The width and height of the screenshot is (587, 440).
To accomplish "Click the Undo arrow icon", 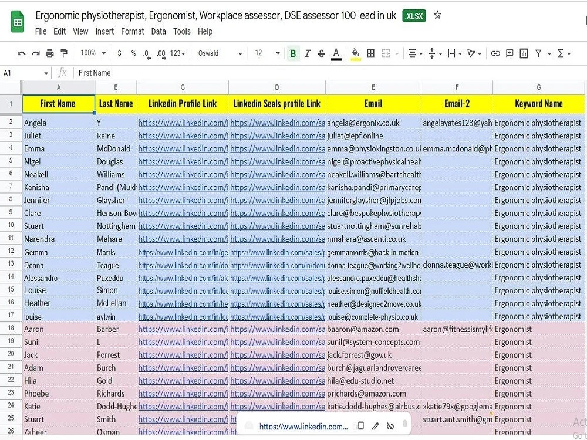I will click(x=21, y=53).
